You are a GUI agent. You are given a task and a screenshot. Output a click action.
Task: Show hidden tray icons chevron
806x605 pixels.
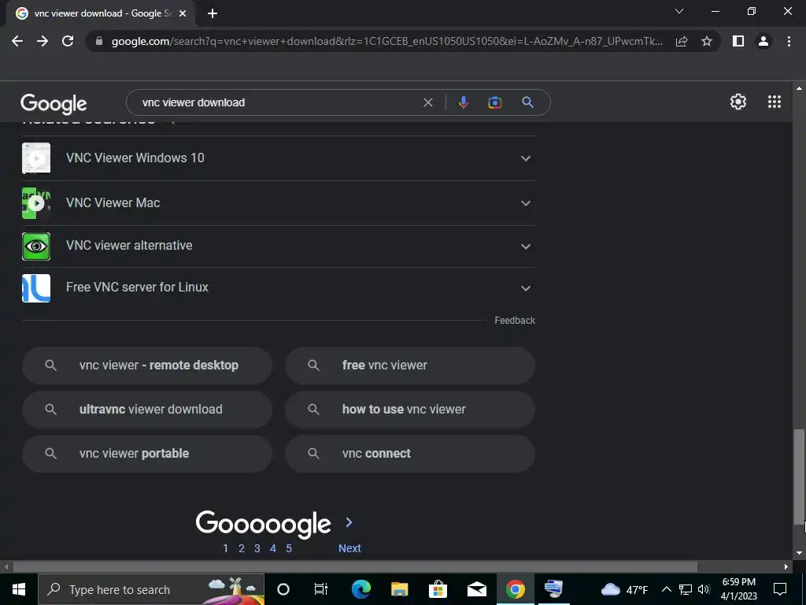(666, 589)
